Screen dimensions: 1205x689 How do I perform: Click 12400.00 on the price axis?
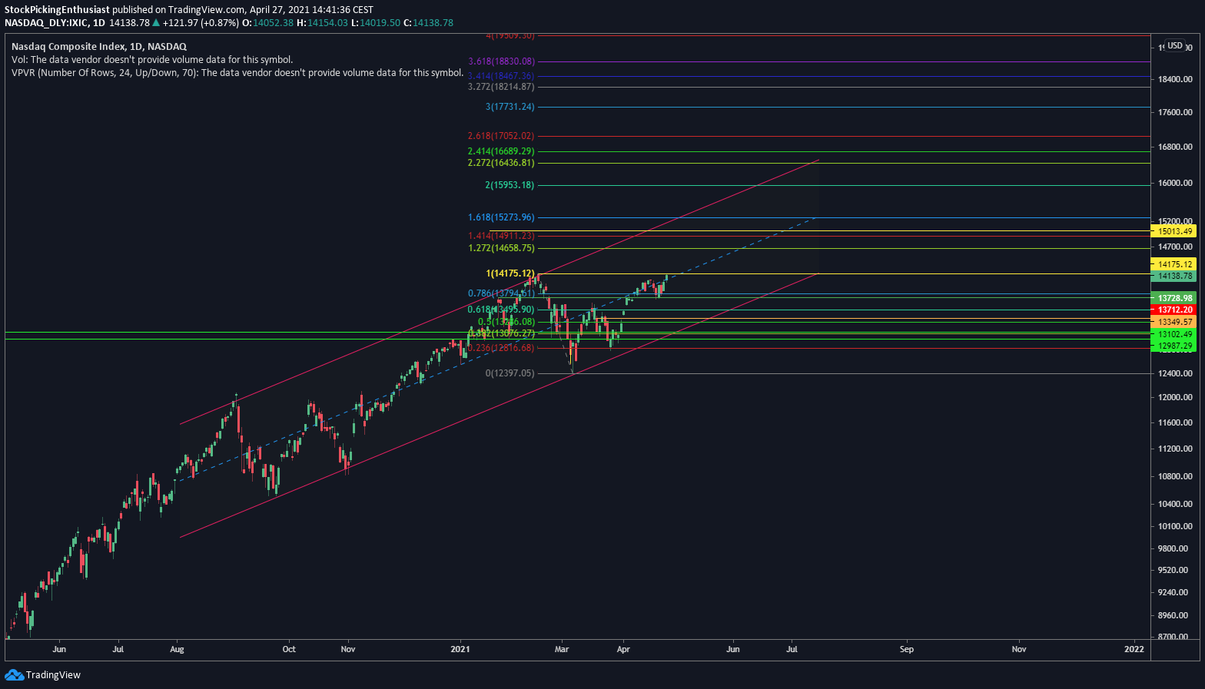pos(1175,373)
